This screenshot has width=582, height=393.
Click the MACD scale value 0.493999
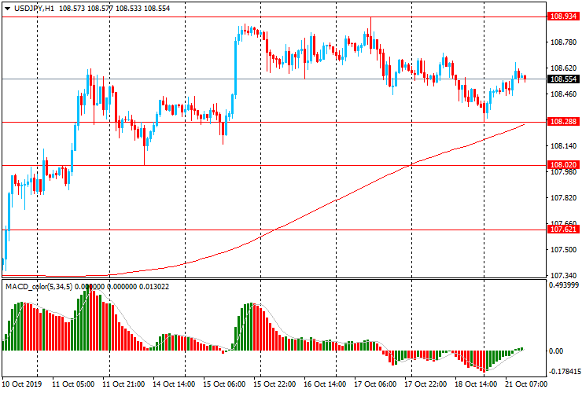pos(564,285)
